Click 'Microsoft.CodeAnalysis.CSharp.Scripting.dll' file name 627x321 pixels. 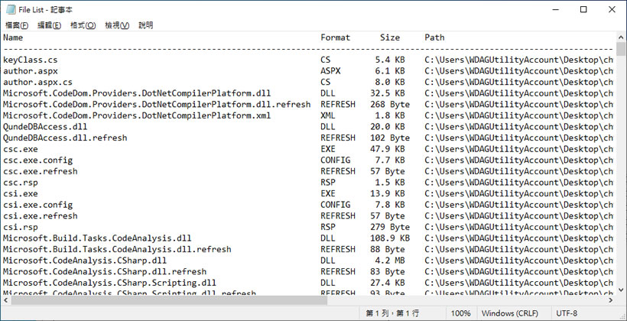pyautogui.click(x=109, y=283)
